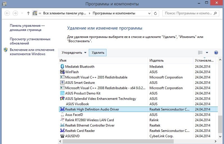Click the Realtek High Definition Audio Driver icon

62,109
